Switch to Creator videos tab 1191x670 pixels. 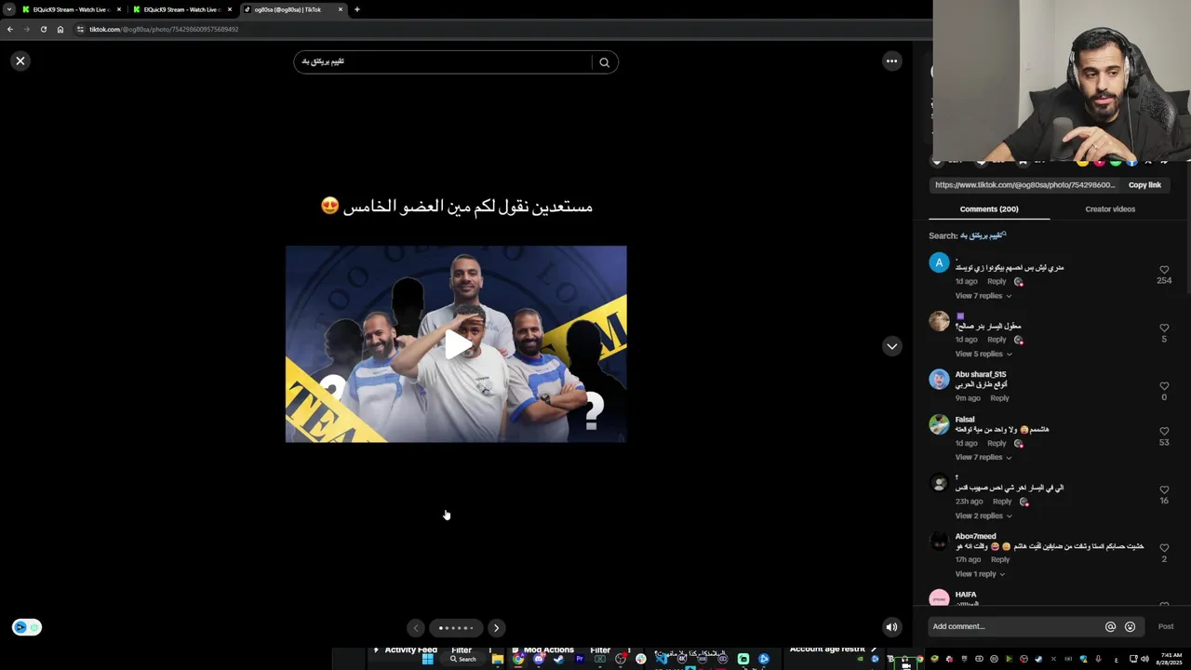coord(1110,209)
